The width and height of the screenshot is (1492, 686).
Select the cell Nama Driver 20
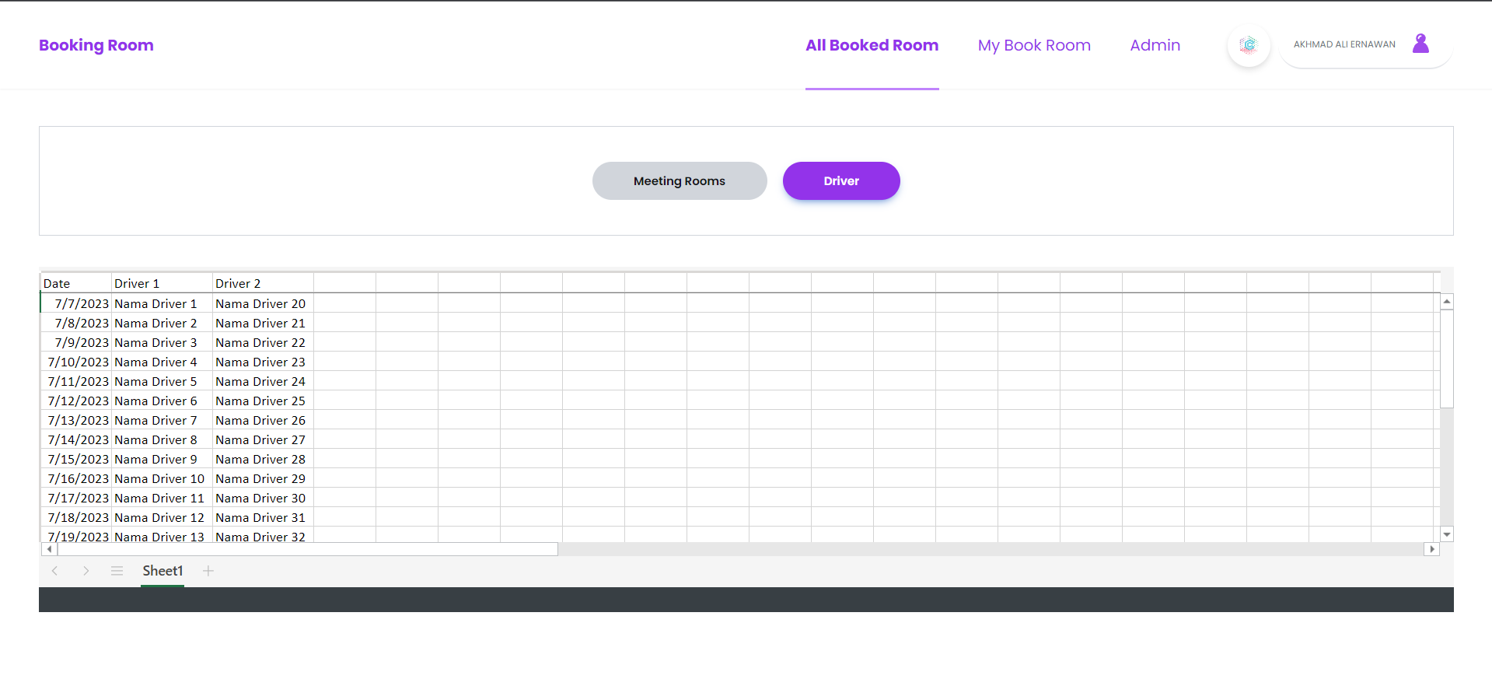click(x=263, y=303)
